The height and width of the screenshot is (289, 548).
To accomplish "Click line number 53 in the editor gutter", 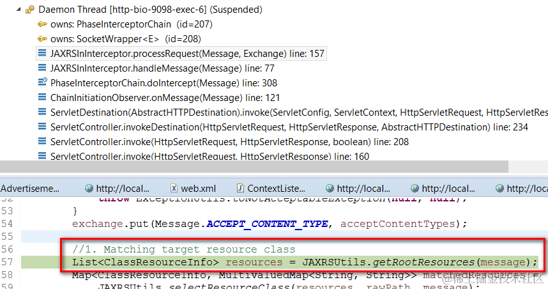I will pyautogui.click(x=7, y=211).
